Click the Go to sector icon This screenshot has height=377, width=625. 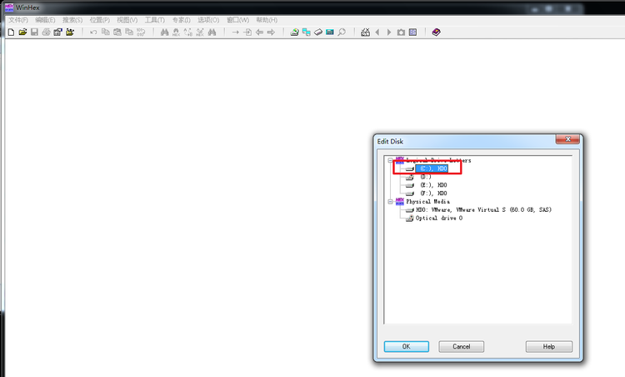247,33
